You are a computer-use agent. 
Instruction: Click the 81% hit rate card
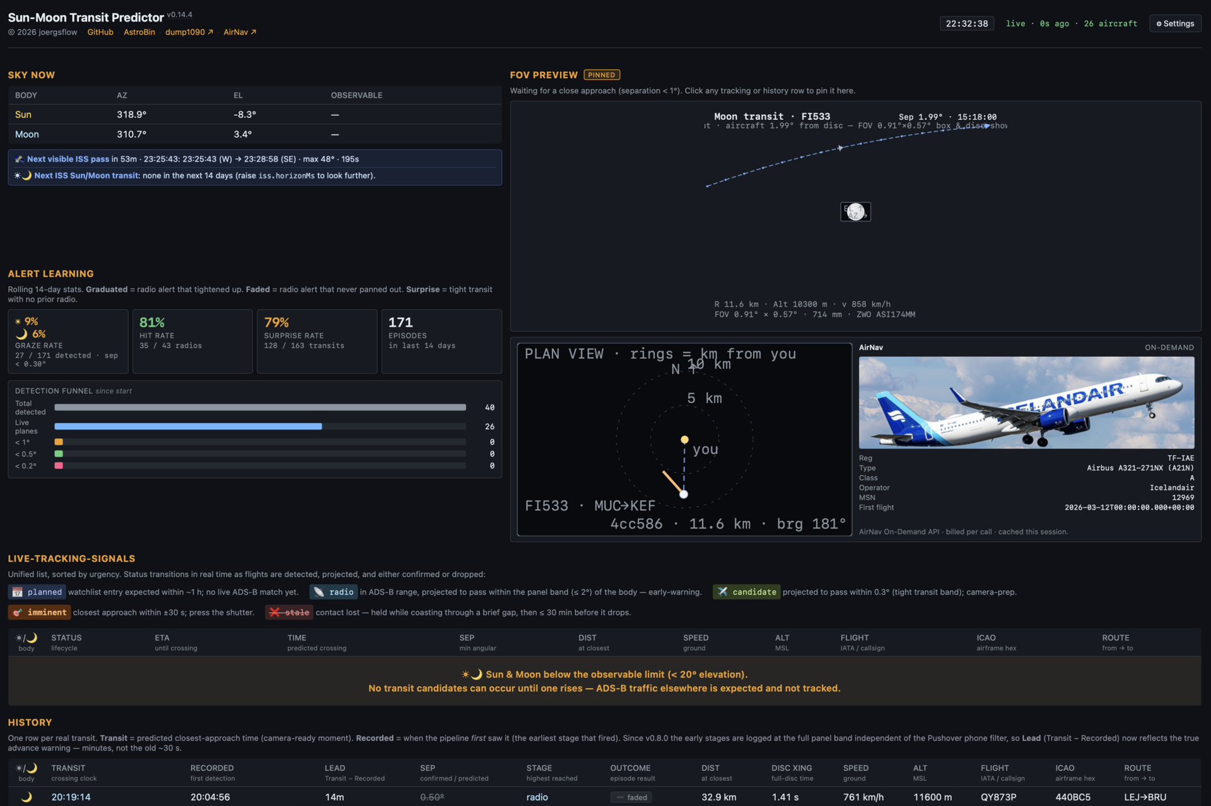coord(192,341)
